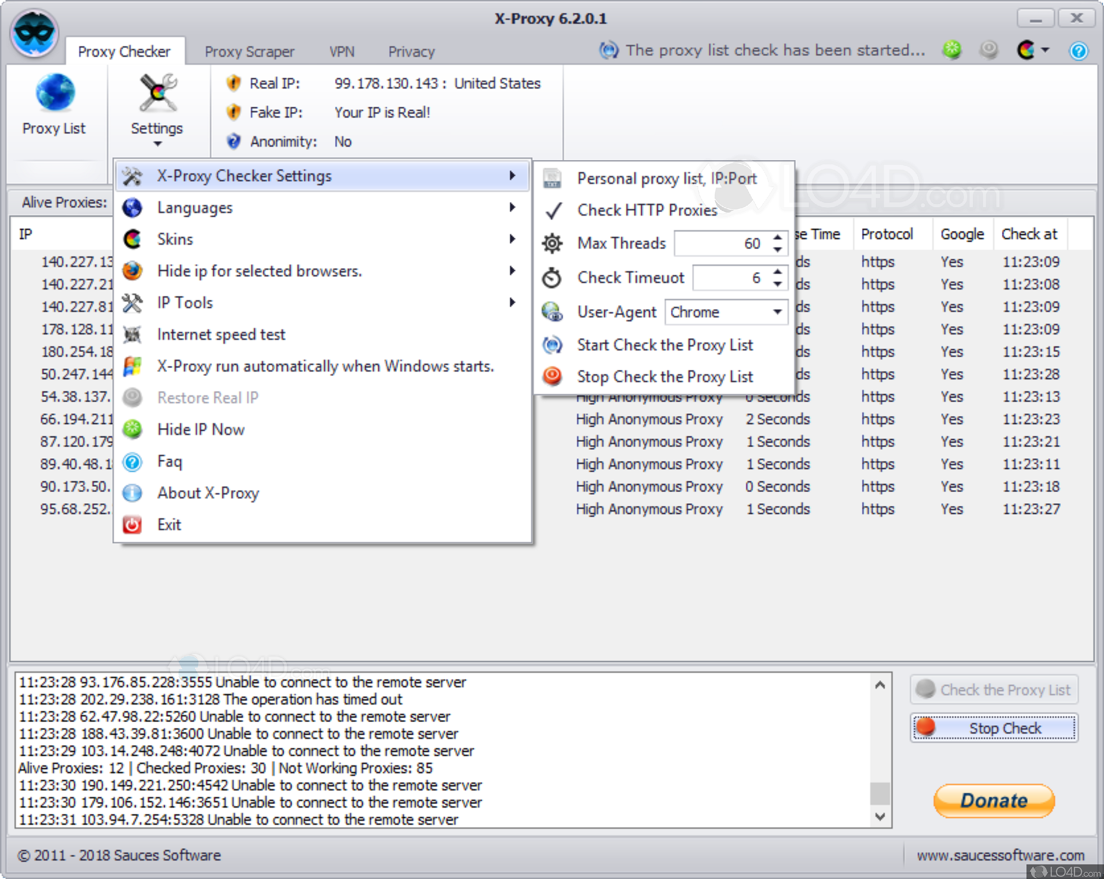Click the Stop Check the Proxy List icon
Viewport: 1104px width, 879px height.
pos(553,376)
